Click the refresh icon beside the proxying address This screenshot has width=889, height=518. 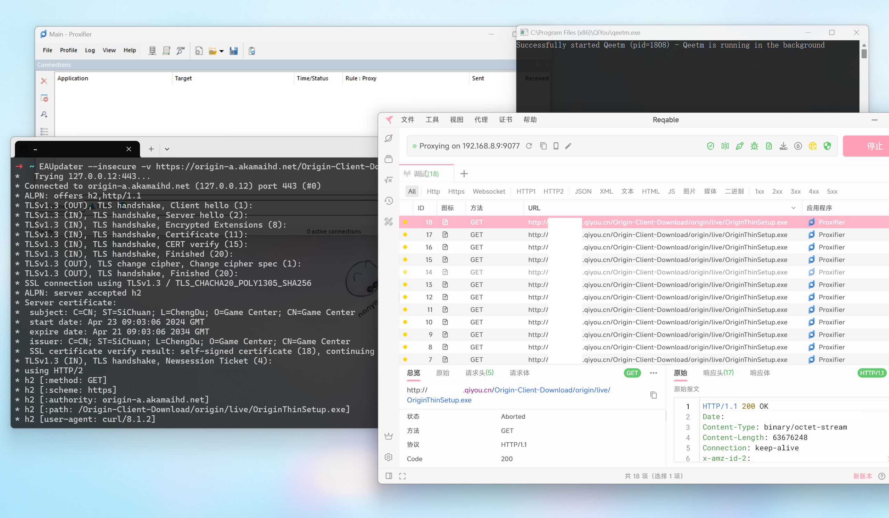pyautogui.click(x=529, y=146)
